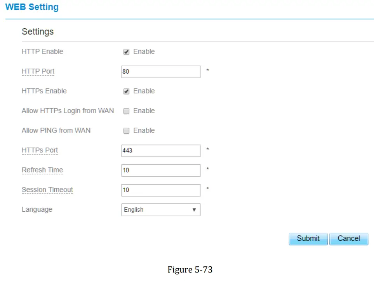Focus the Refresh Time input field
Image resolution: width=374 pixels, height=283 pixels.
(160, 170)
